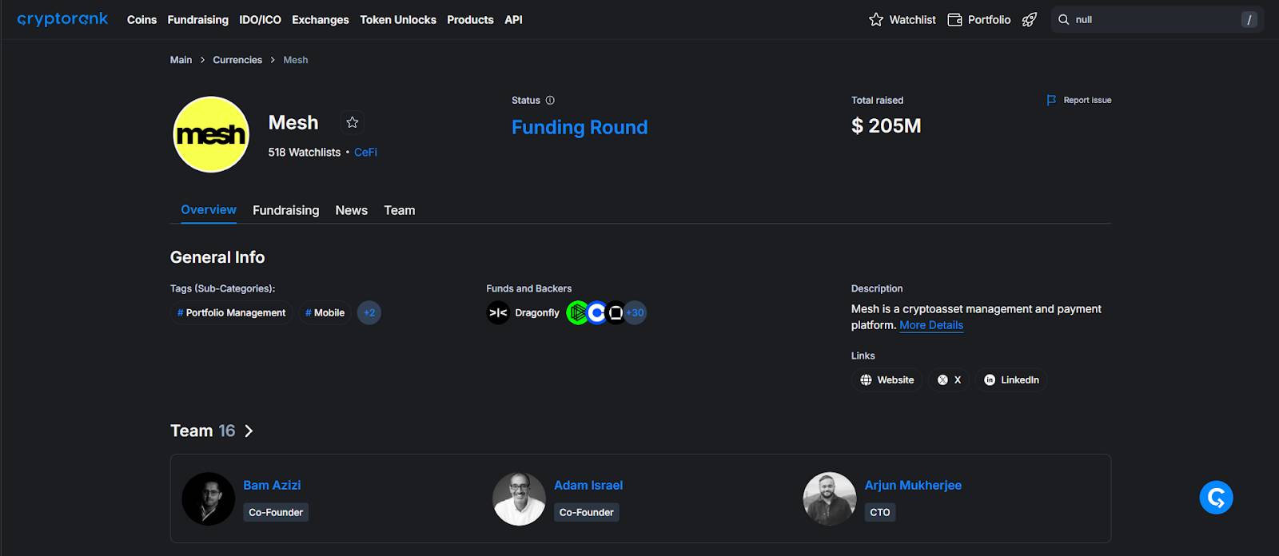1279x556 pixels.
Task: Click the blue floating chat button
Action: point(1216,498)
